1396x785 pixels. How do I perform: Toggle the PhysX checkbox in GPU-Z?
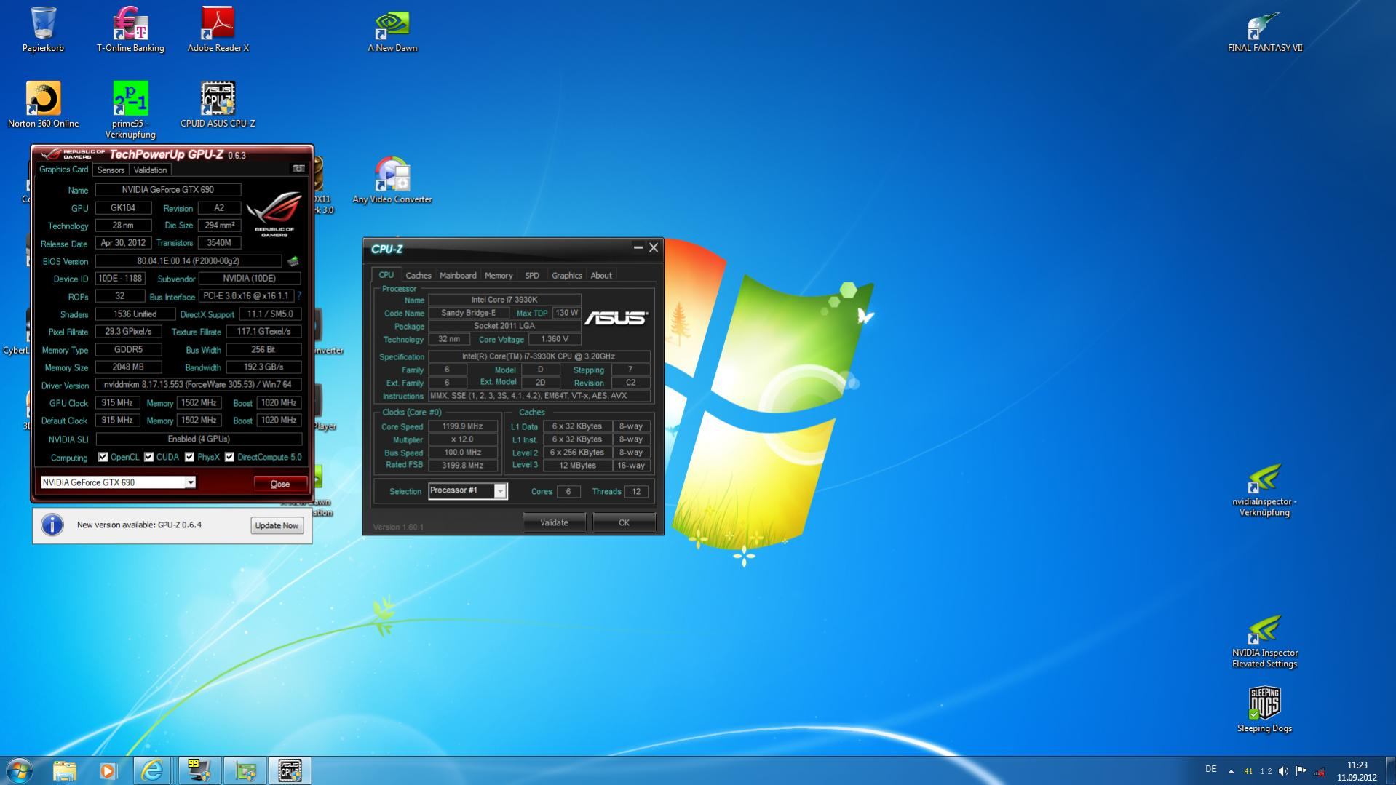point(189,457)
